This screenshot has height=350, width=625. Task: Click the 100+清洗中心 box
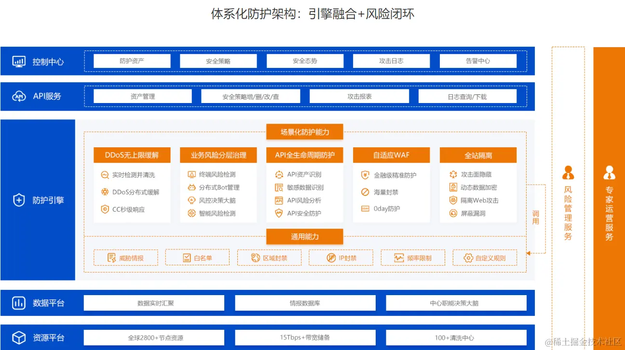pos(456,337)
